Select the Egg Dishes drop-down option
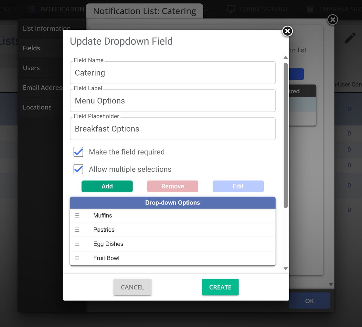 [x=108, y=244]
